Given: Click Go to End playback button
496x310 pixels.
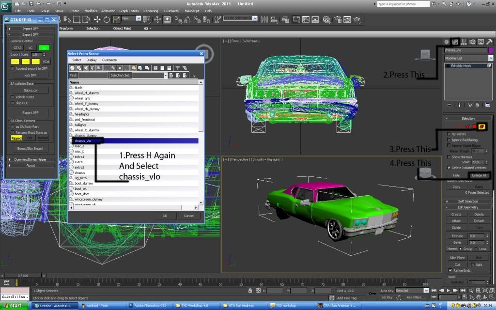Looking at the screenshot, I should 463,291.
